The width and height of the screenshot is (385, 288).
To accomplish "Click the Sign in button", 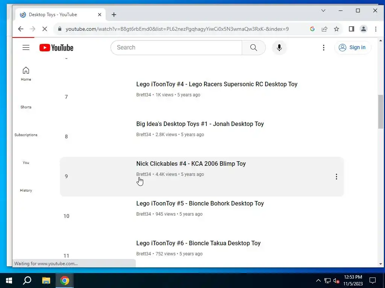I will [353, 48].
